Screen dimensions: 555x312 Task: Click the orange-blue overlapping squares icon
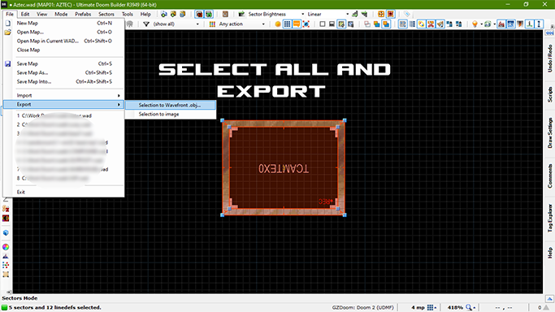[x=376, y=24]
